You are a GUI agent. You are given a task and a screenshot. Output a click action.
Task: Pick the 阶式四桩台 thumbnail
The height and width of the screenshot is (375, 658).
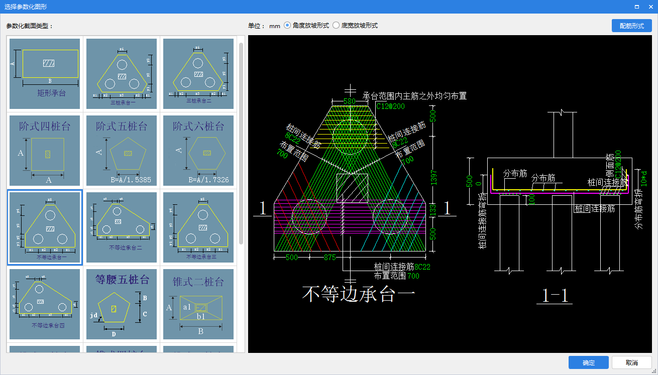click(x=45, y=151)
